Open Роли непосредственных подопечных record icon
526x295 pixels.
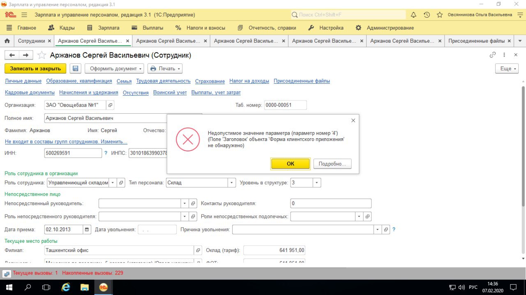coord(368,216)
